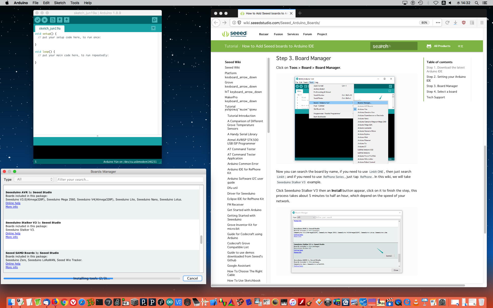493x308 pixels.
Task: Click the Arduino Upload arrow icon
Action: point(44,20)
